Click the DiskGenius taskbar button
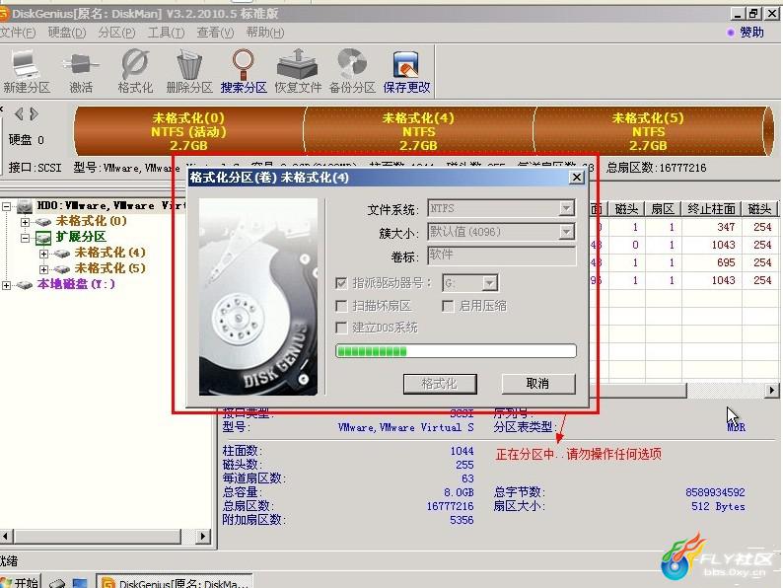 click(174, 582)
